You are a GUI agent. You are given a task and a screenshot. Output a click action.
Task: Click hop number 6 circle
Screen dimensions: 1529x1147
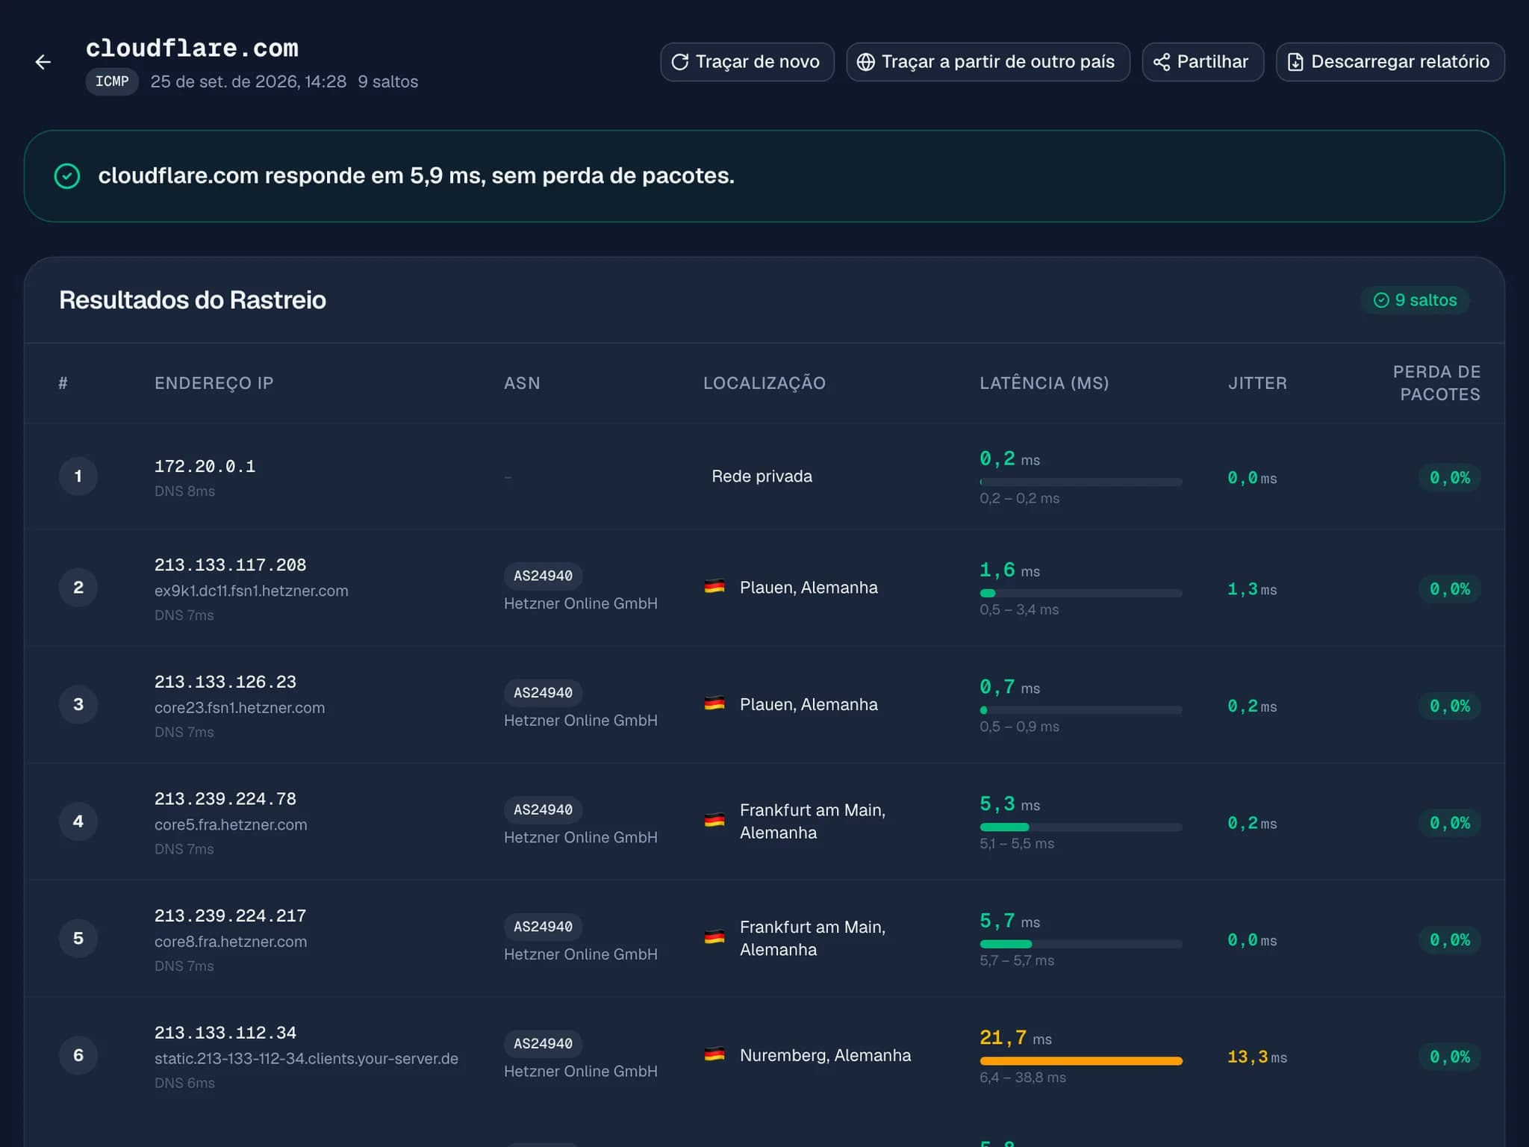pyautogui.click(x=78, y=1055)
